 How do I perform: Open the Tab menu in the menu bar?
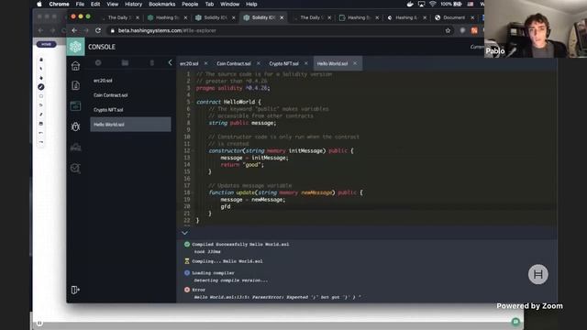pos(209,4)
